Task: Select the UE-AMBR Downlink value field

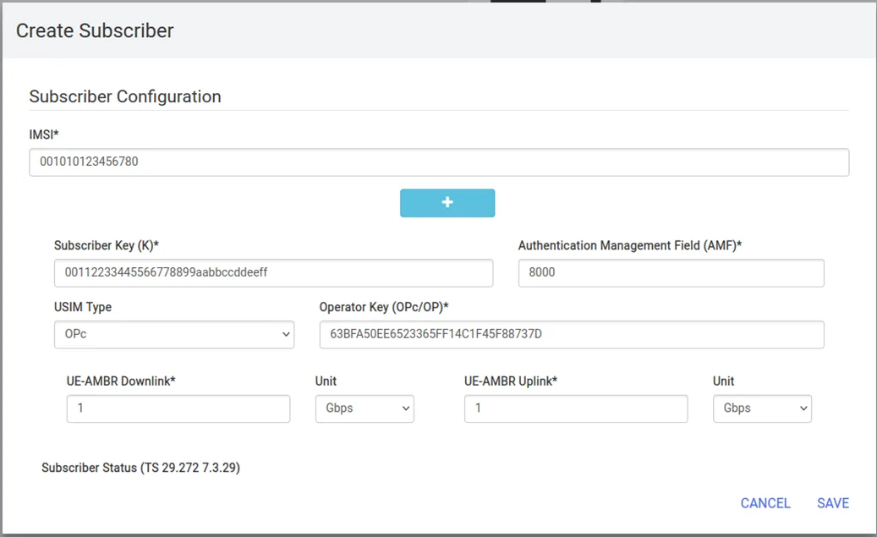Action: 178,409
